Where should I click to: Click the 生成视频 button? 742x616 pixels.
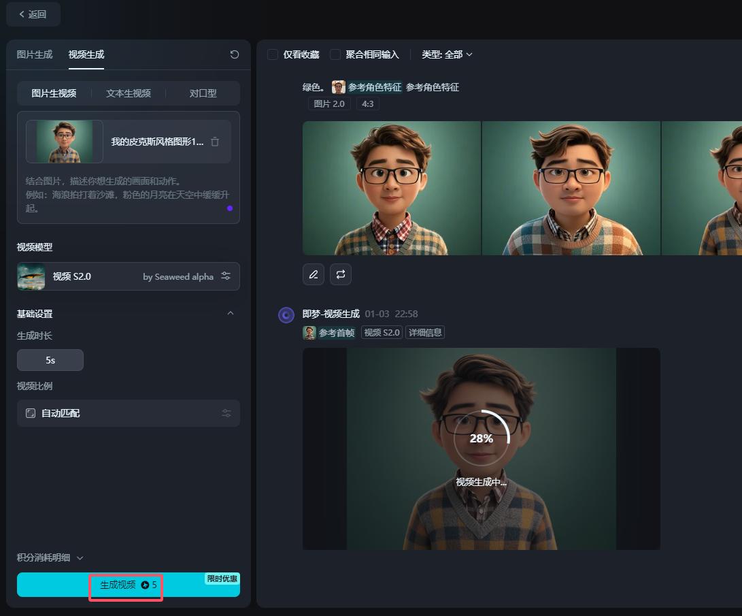128,585
